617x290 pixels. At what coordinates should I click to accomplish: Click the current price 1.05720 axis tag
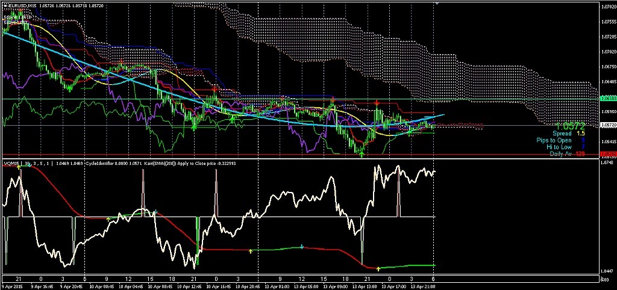(607, 125)
